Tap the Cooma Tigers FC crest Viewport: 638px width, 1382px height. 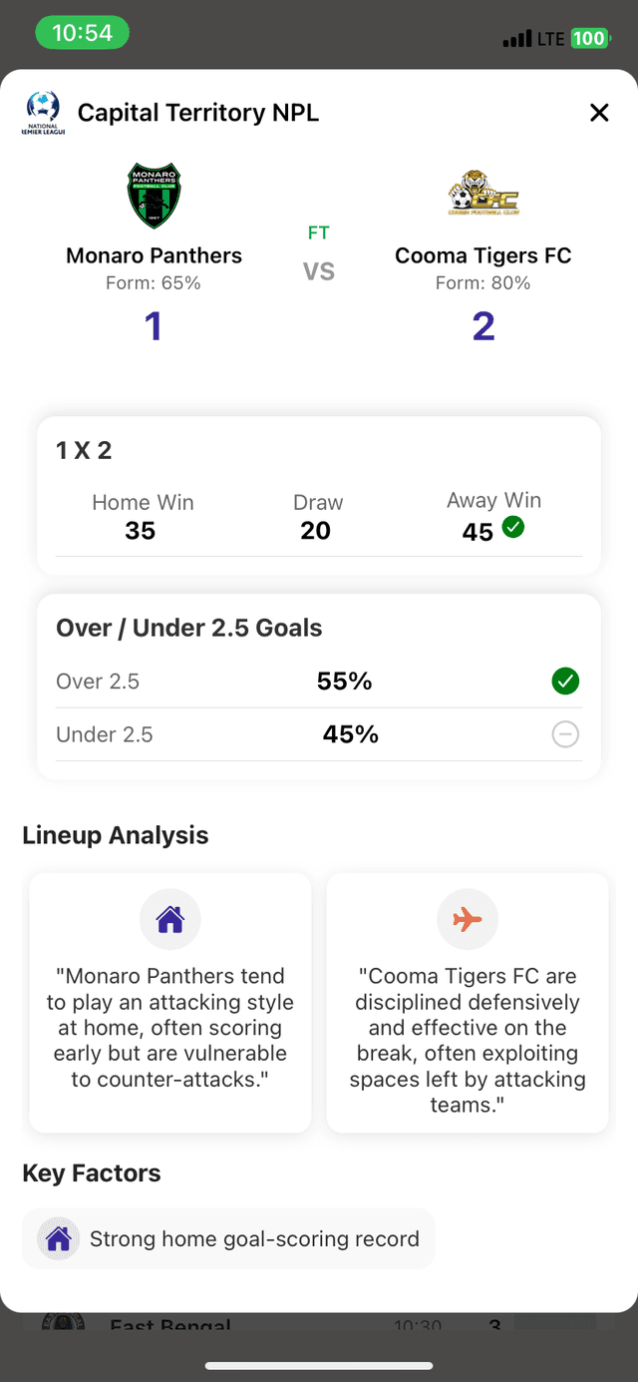(x=483, y=195)
